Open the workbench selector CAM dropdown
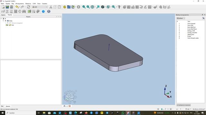 point(40,7)
